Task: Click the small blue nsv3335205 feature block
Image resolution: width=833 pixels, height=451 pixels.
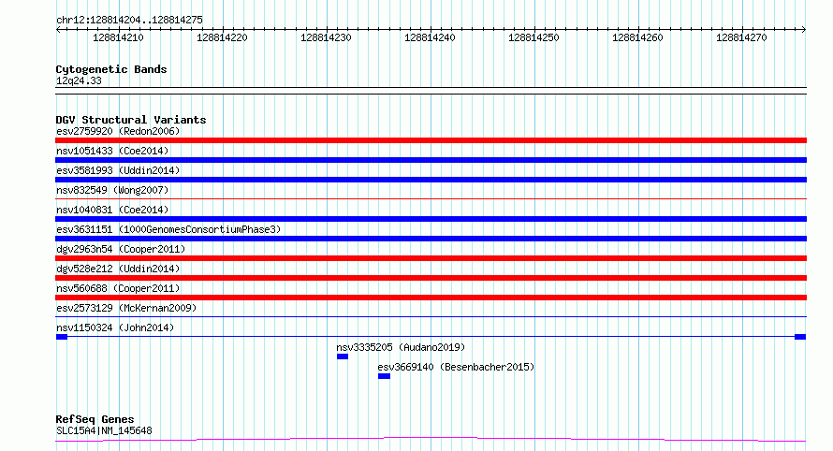Action: click(x=343, y=356)
